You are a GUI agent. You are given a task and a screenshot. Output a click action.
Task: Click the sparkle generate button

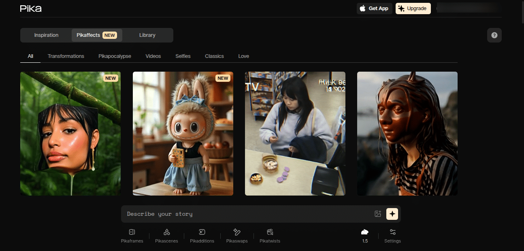392,214
